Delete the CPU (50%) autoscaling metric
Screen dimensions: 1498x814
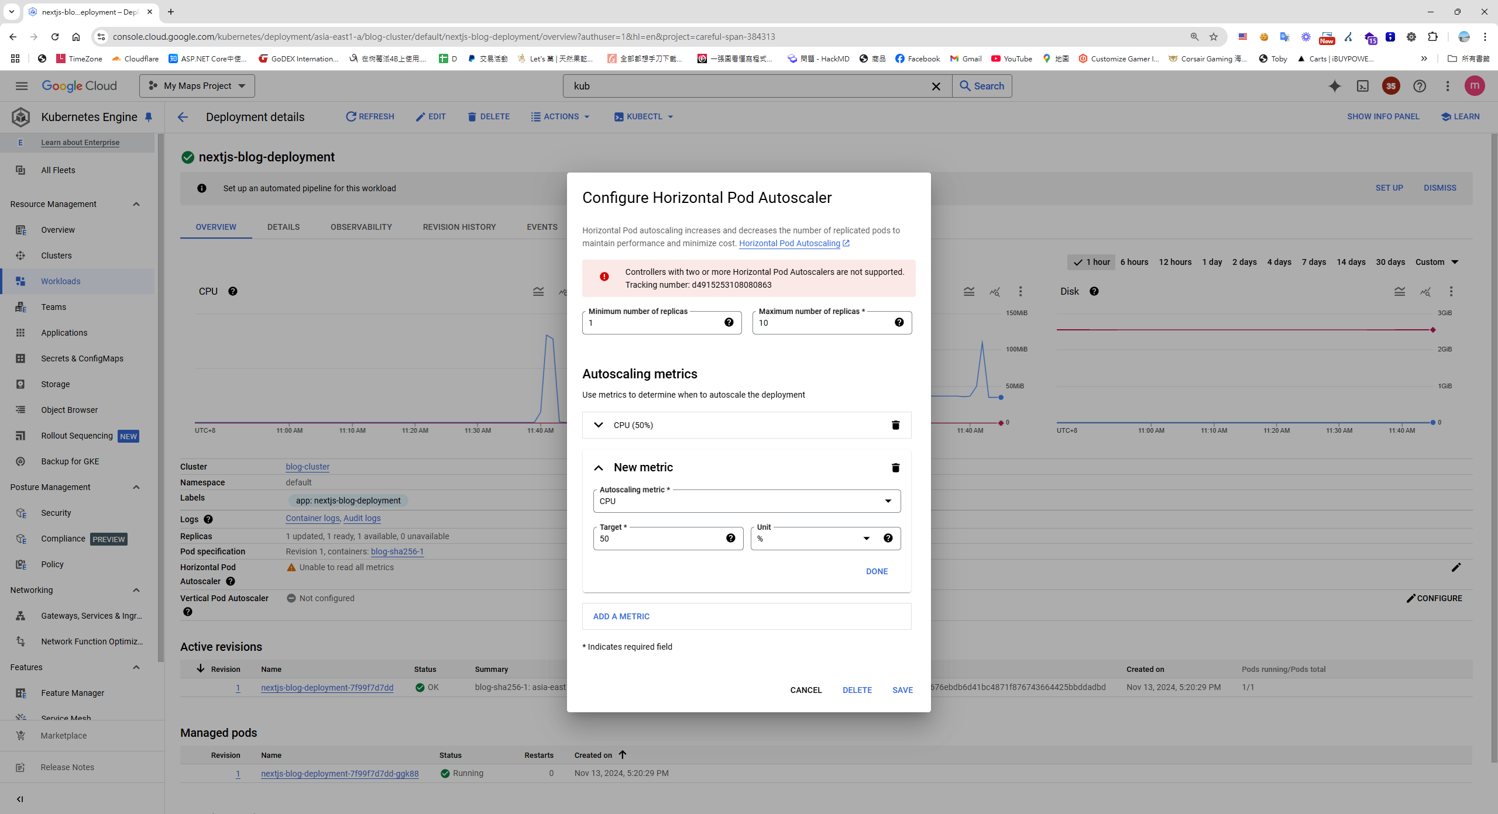point(895,425)
